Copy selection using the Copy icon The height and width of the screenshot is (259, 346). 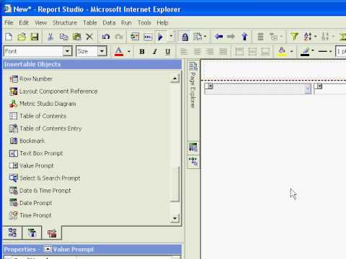pyautogui.click(x=63, y=37)
